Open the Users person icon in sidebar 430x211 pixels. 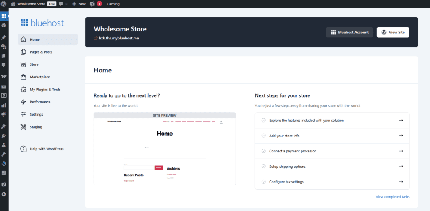pyautogui.click(x=4, y=145)
